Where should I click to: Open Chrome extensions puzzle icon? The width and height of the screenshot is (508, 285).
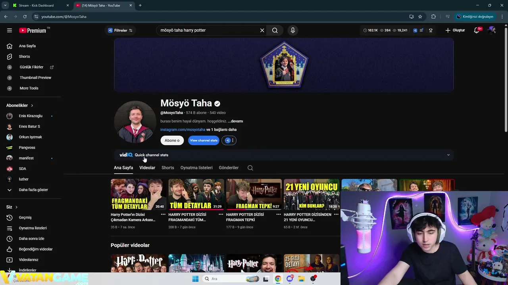click(x=433, y=17)
